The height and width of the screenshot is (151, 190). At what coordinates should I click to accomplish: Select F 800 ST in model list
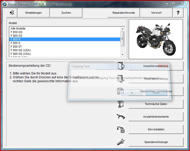coord(65,47)
